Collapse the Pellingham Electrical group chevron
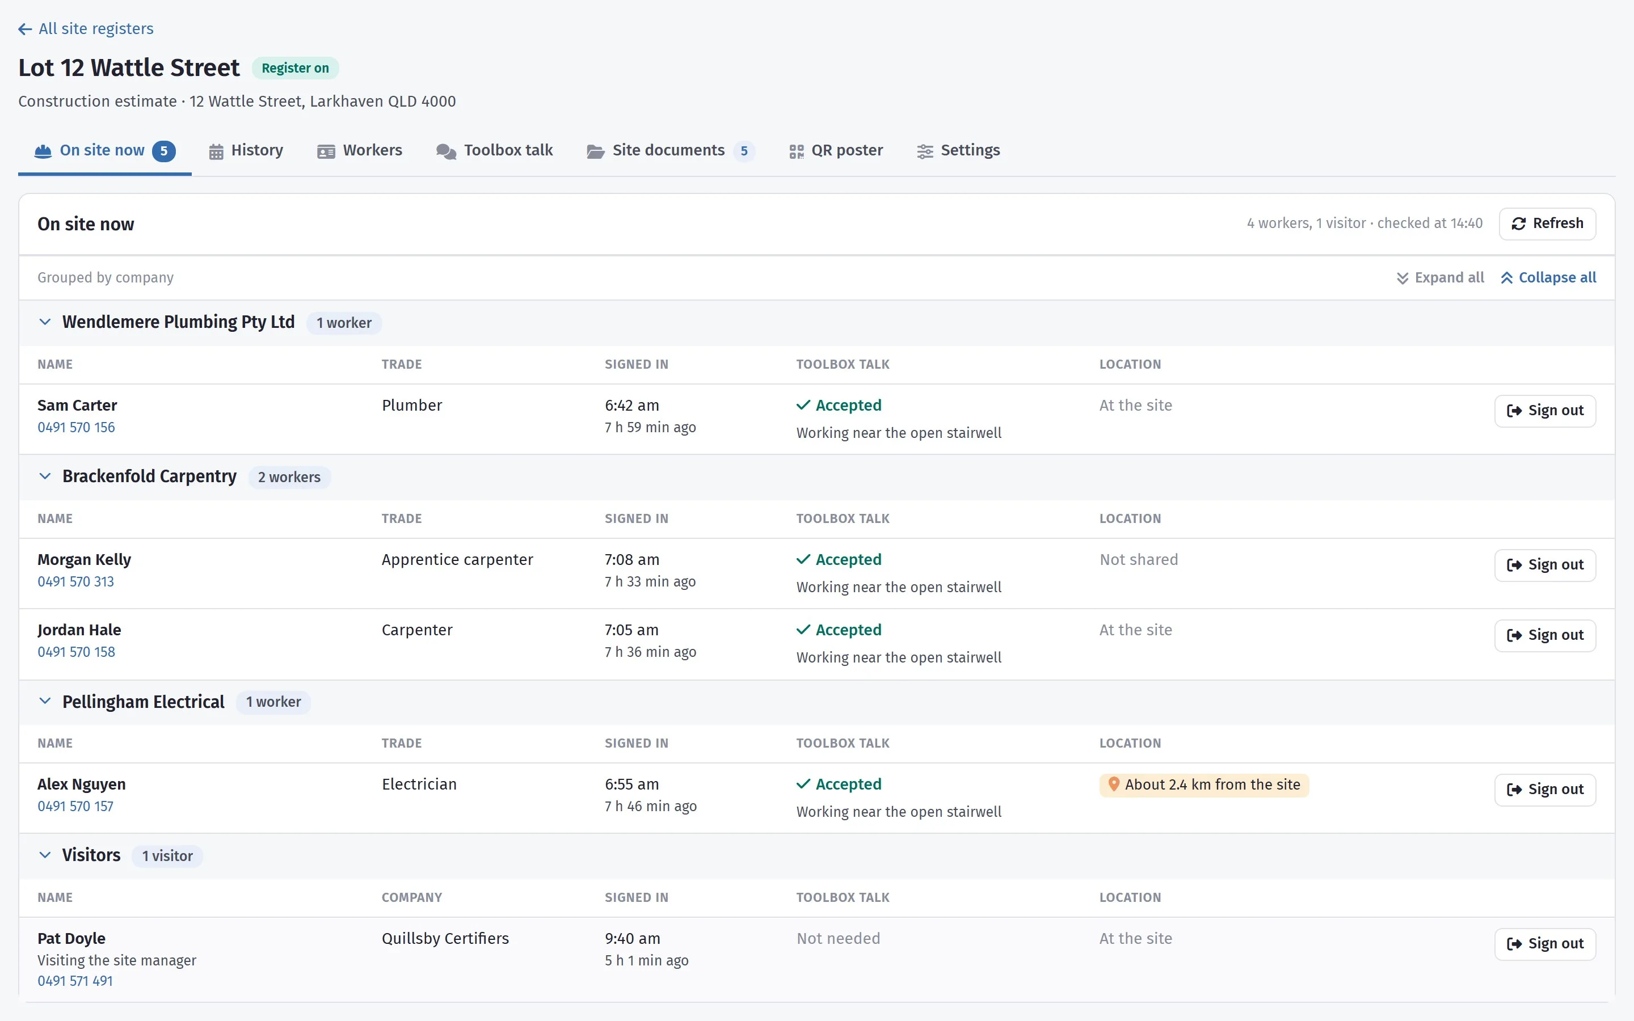Image resolution: width=1634 pixels, height=1021 pixels. click(45, 701)
